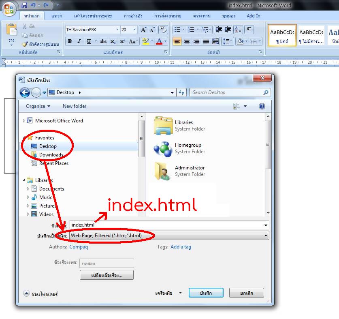Click the refresh icon beside the address bar
The height and width of the screenshot is (319, 339).
[181, 92]
